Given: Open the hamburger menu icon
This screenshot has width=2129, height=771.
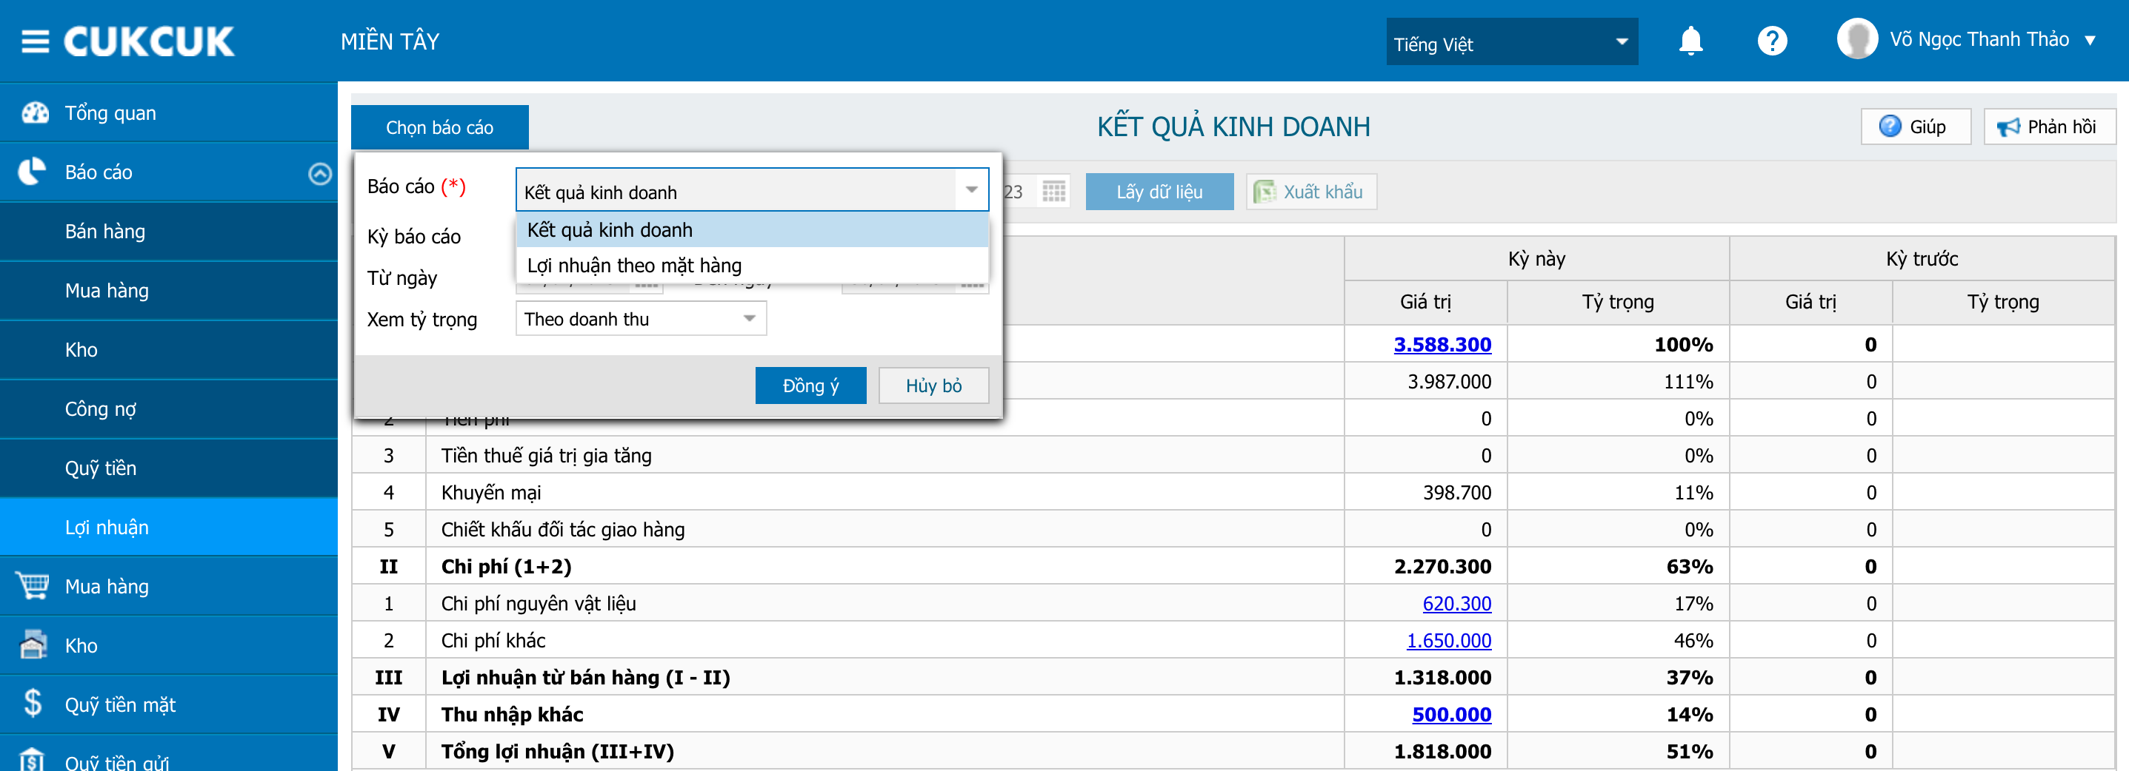Looking at the screenshot, I should tap(35, 41).
